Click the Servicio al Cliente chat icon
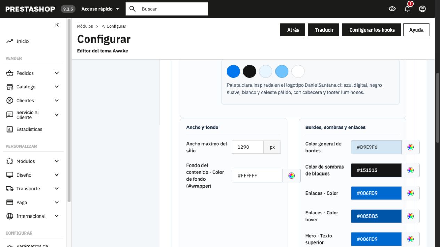This screenshot has height=247, width=440. point(10,115)
